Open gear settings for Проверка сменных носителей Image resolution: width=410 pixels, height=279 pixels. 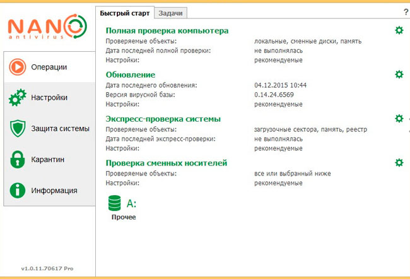399,162
